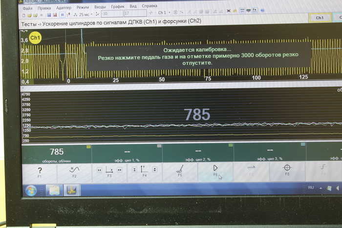Open the Режим menu
342x228 pixels.
[83, 8]
